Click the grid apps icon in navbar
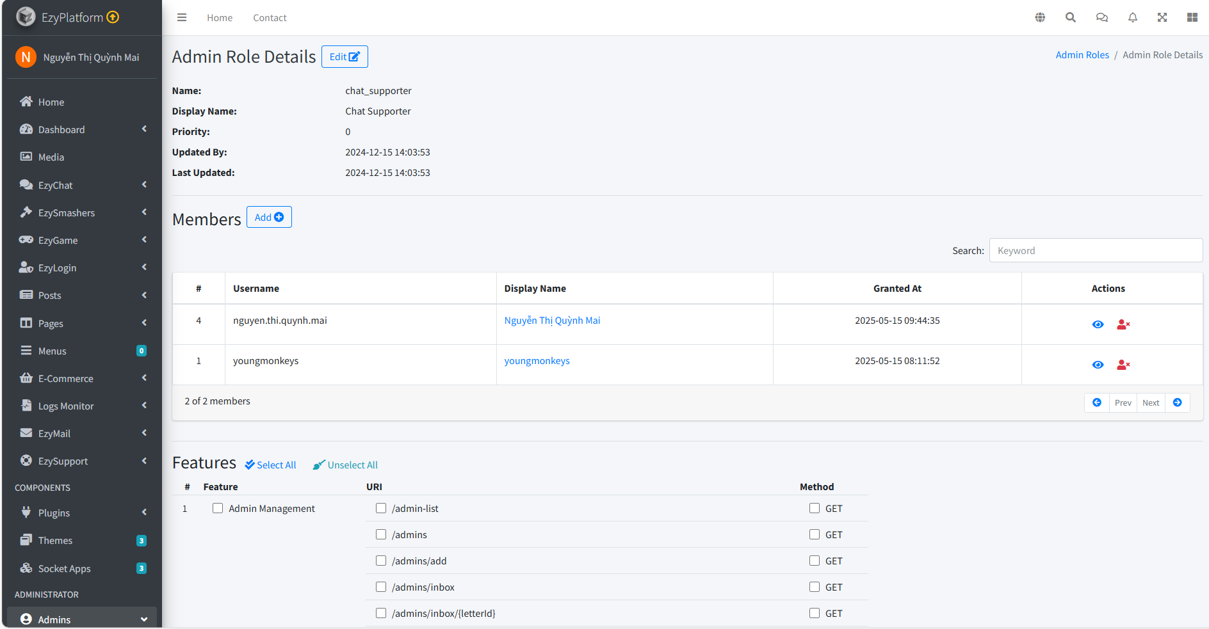The width and height of the screenshot is (1209, 629). click(1192, 17)
